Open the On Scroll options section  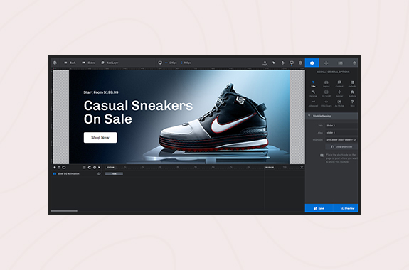point(326,94)
